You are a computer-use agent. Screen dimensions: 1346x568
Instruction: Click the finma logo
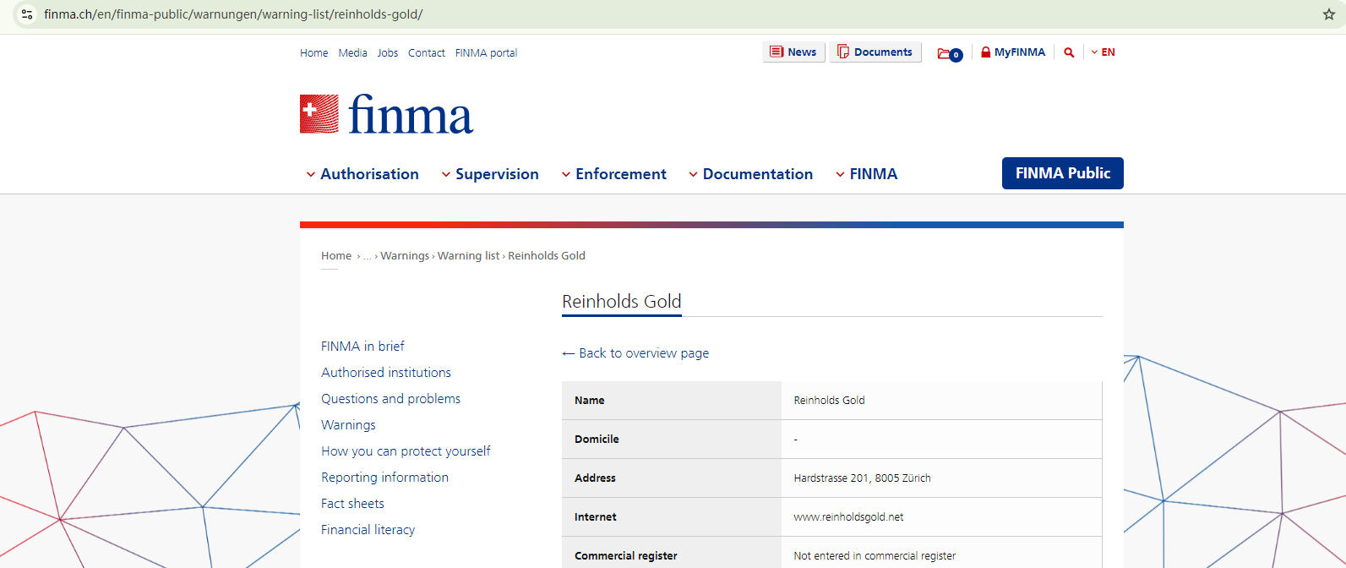click(x=386, y=114)
